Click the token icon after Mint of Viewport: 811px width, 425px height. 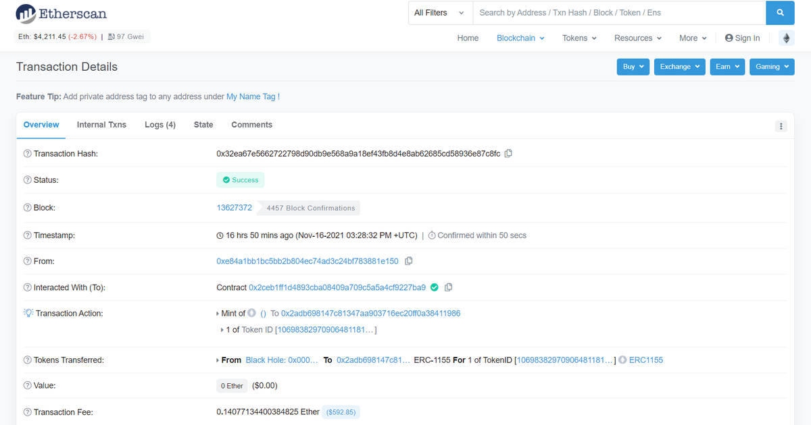[251, 313]
